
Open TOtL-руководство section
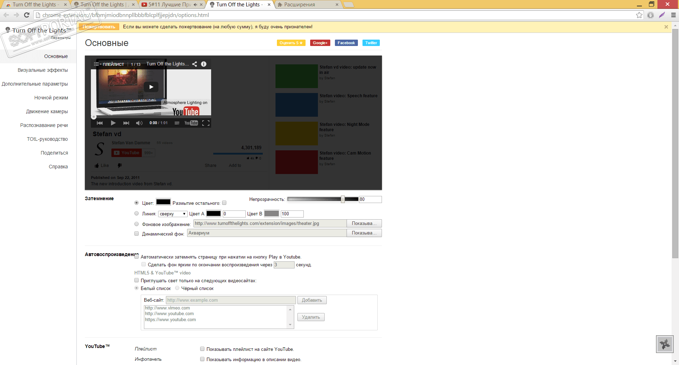point(47,139)
